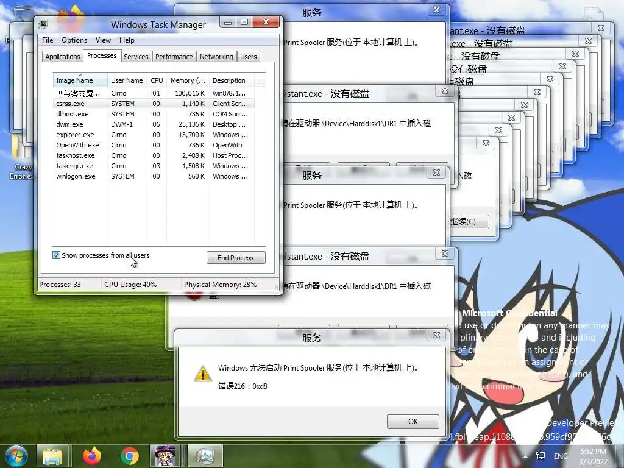Image resolution: width=624 pixels, height=468 pixels.
Task: Toggle Show processes from all users checkbox
Action: click(x=56, y=255)
